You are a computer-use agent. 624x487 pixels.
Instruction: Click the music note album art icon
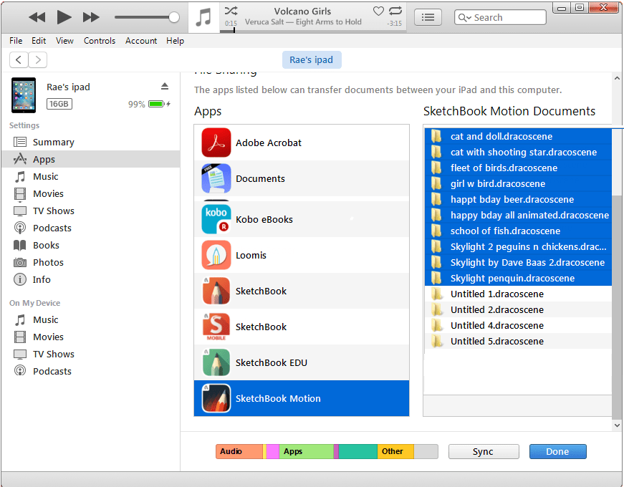click(203, 17)
